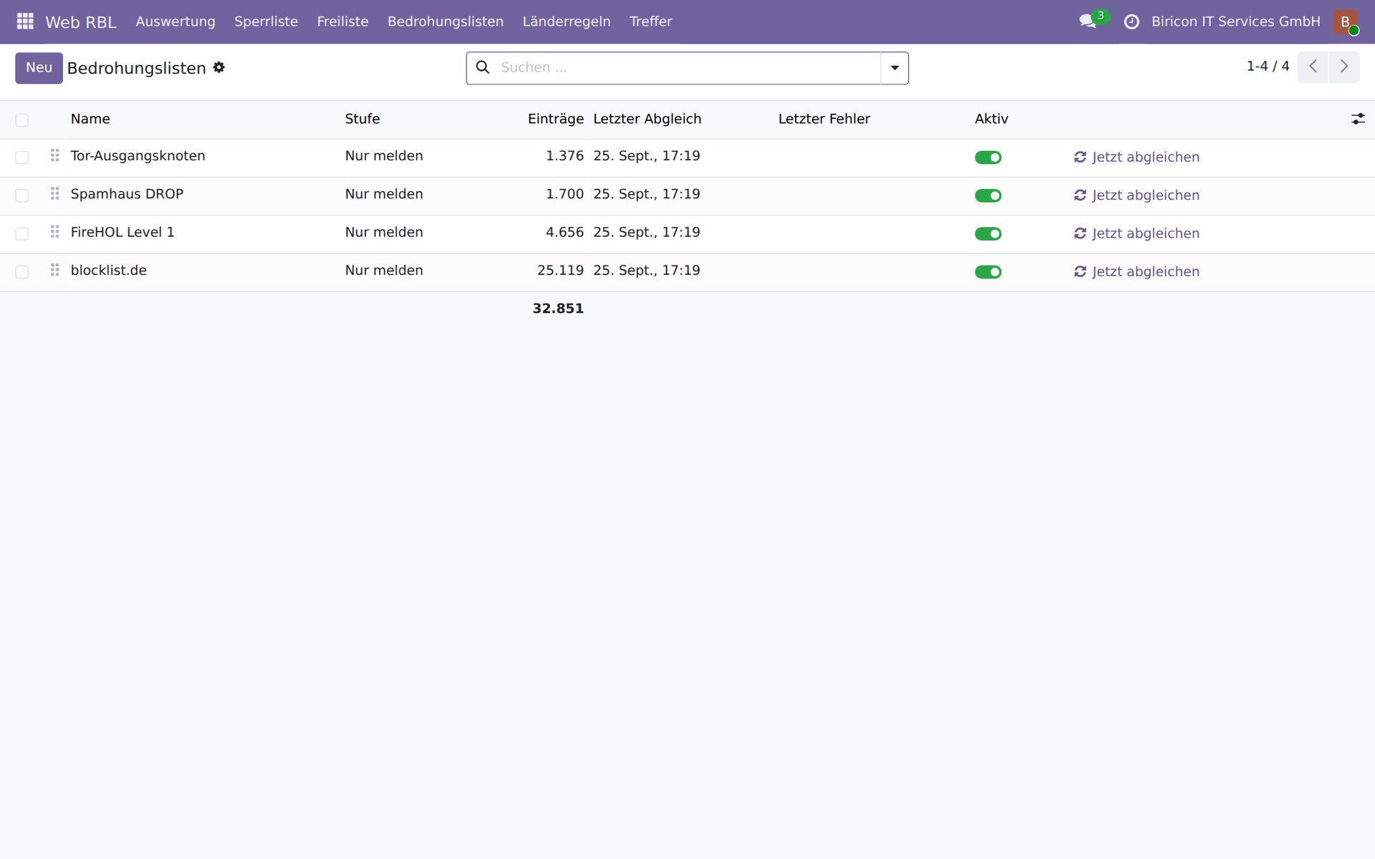
Task: Open the Freiliste menu
Action: pos(343,21)
